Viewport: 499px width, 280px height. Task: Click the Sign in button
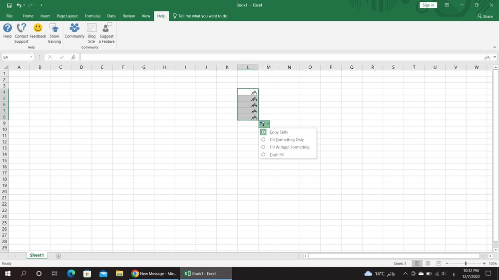coord(428,5)
